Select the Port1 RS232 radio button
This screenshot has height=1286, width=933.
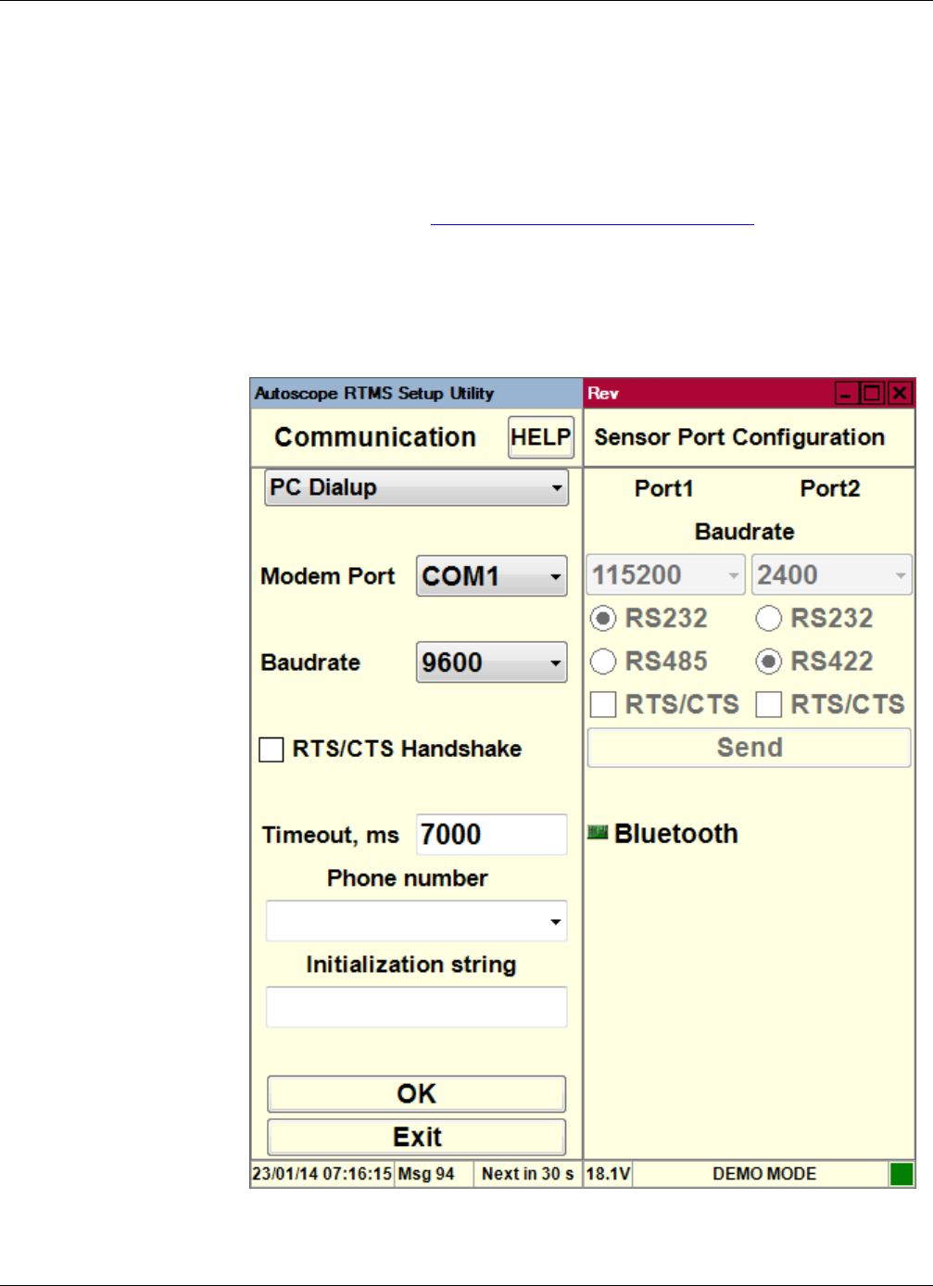(603, 618)
